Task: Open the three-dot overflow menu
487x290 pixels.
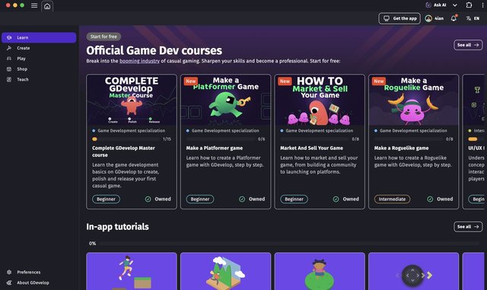Action: [x=482, y=5]
